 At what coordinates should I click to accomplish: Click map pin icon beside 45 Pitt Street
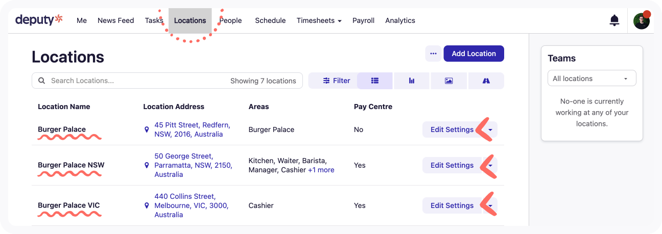147,130
